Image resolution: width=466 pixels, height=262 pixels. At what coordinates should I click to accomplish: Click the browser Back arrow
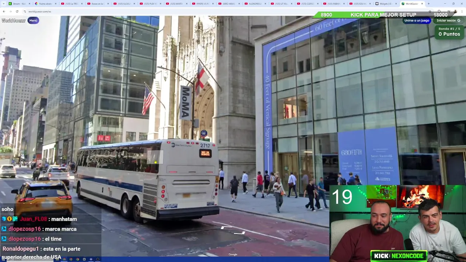(x=4, y=11)
